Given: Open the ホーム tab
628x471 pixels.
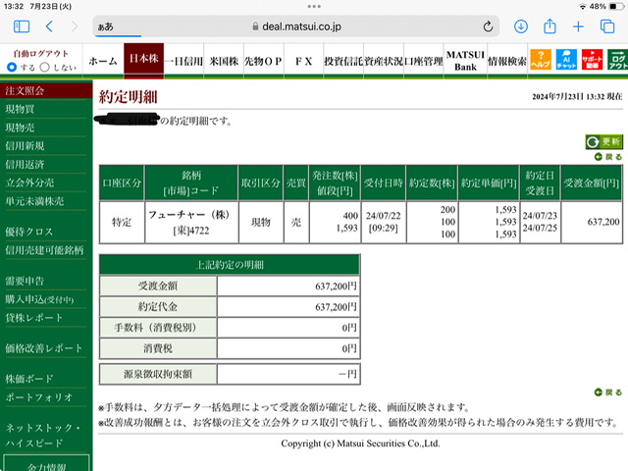Looking at the screenshot, I should click(103, 61).
